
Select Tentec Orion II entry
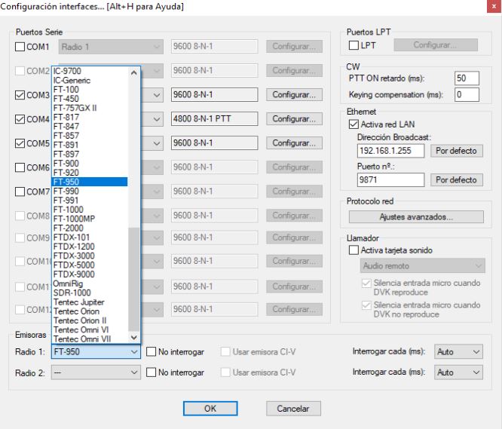(90, 320)
